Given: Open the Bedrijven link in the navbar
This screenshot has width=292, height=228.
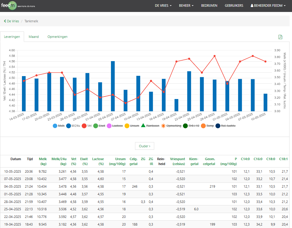Looking at the screenshot, I should [x=209, y=6].
